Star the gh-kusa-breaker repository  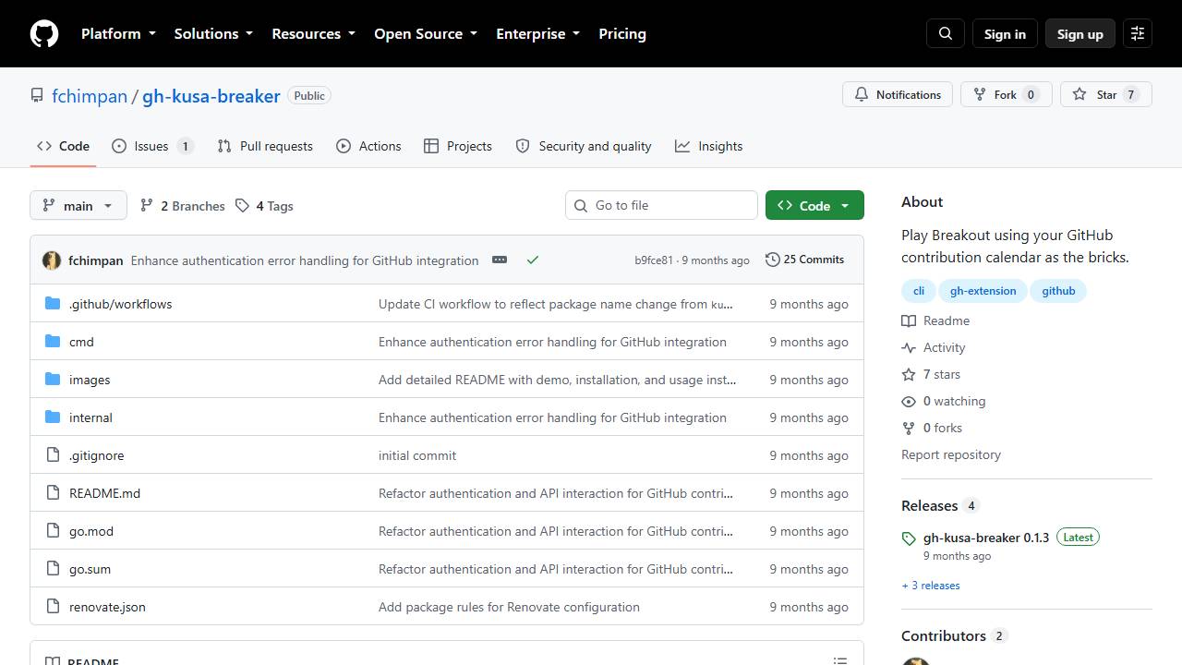tap(1106, 94)
